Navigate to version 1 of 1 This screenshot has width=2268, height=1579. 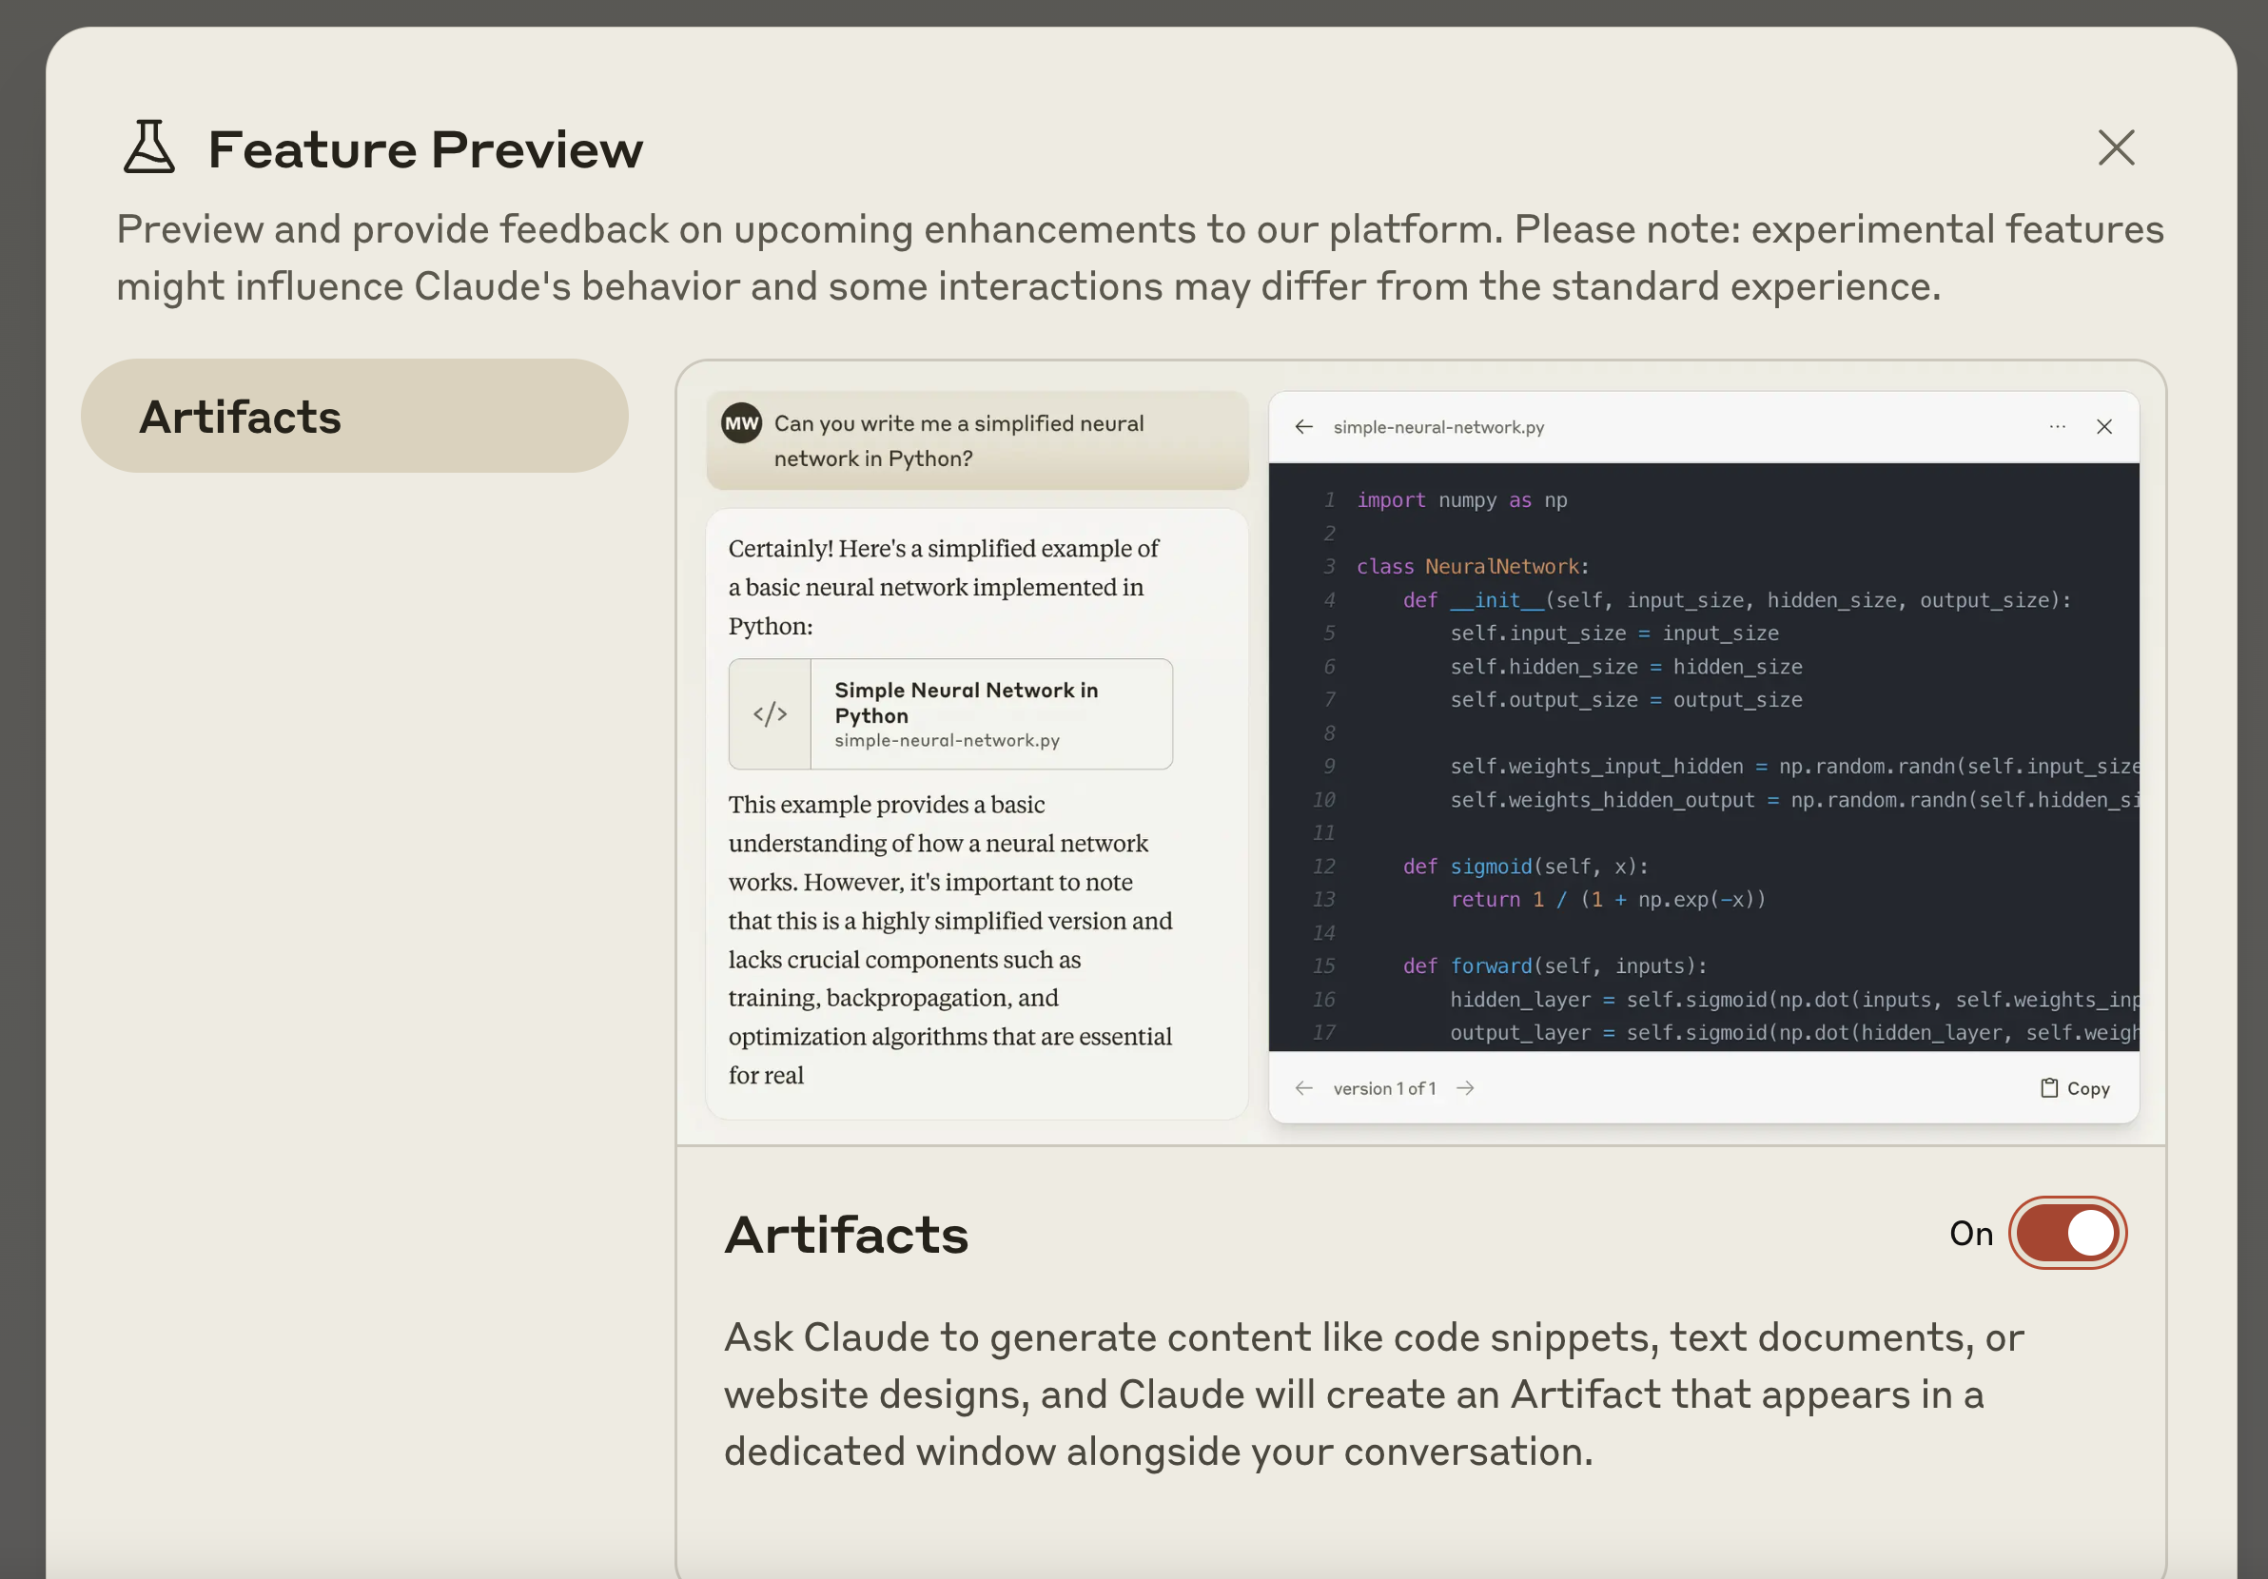(1384, 1088)
